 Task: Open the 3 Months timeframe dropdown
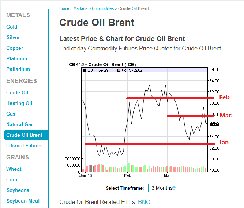tap(162, 188)
